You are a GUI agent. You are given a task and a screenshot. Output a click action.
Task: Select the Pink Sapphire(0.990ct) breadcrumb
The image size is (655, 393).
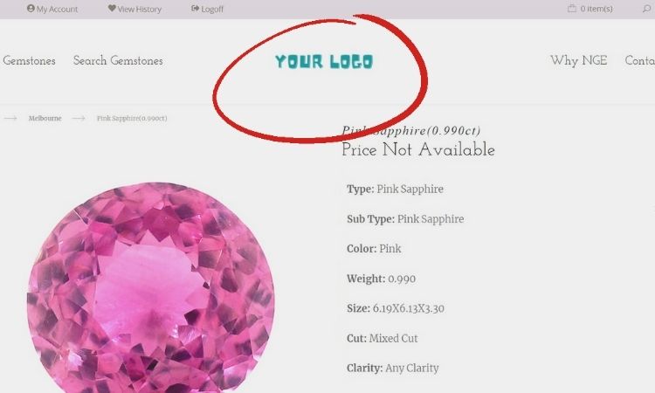pos(132,118)
